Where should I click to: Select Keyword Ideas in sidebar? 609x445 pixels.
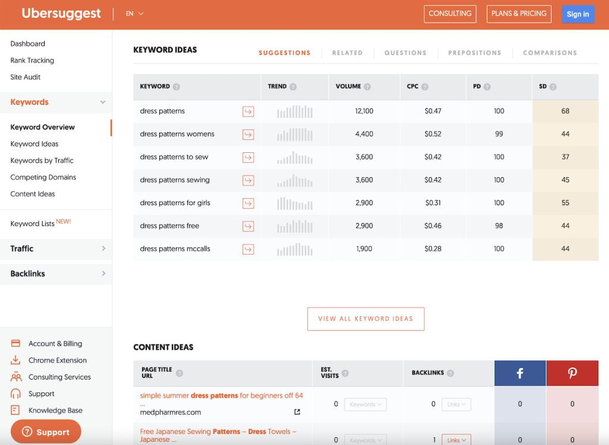(34, 144)
